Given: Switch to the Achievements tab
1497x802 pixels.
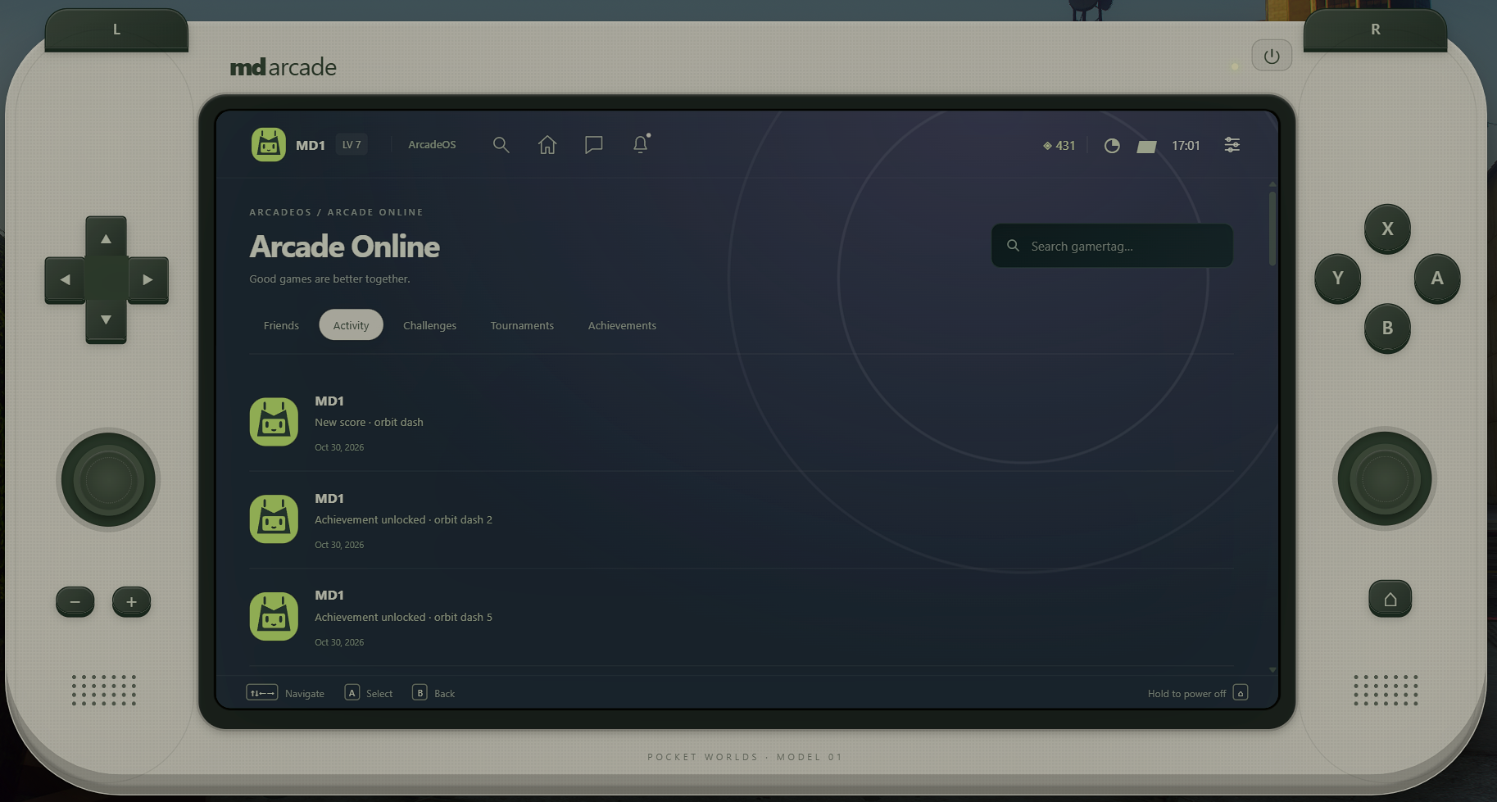Looking at the screenshot, I should pos(622,325).
